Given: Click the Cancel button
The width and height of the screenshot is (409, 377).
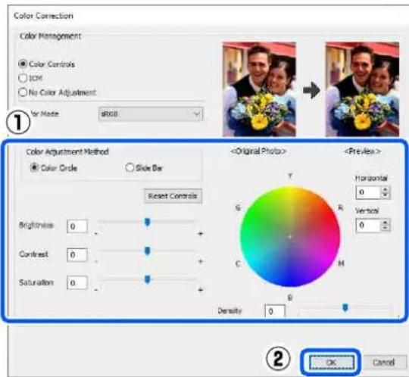Looking at the screenshot, I should click(384, 363).
